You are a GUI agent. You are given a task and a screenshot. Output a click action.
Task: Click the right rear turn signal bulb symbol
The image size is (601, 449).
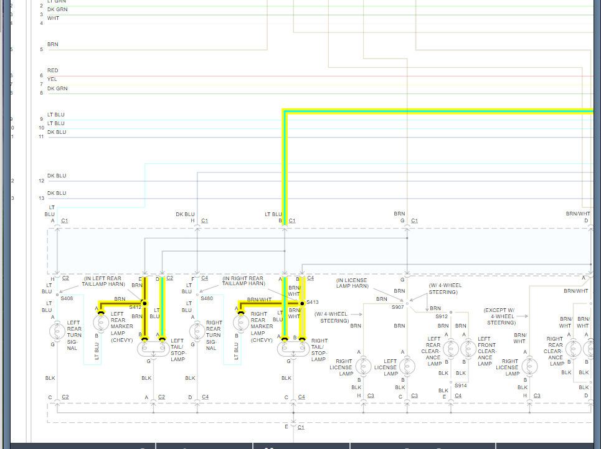click(x=197, y=331)
